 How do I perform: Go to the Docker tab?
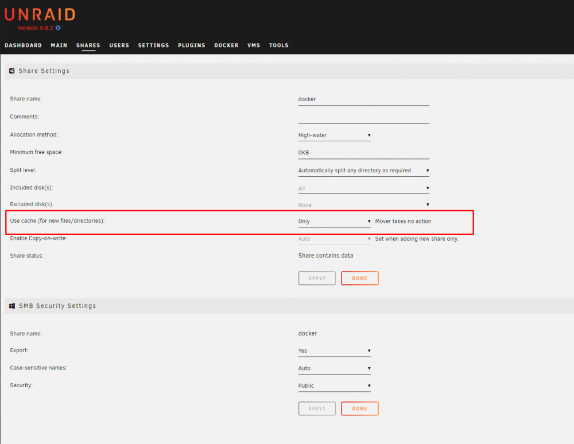pyautogui.click(x=226, y=45)
